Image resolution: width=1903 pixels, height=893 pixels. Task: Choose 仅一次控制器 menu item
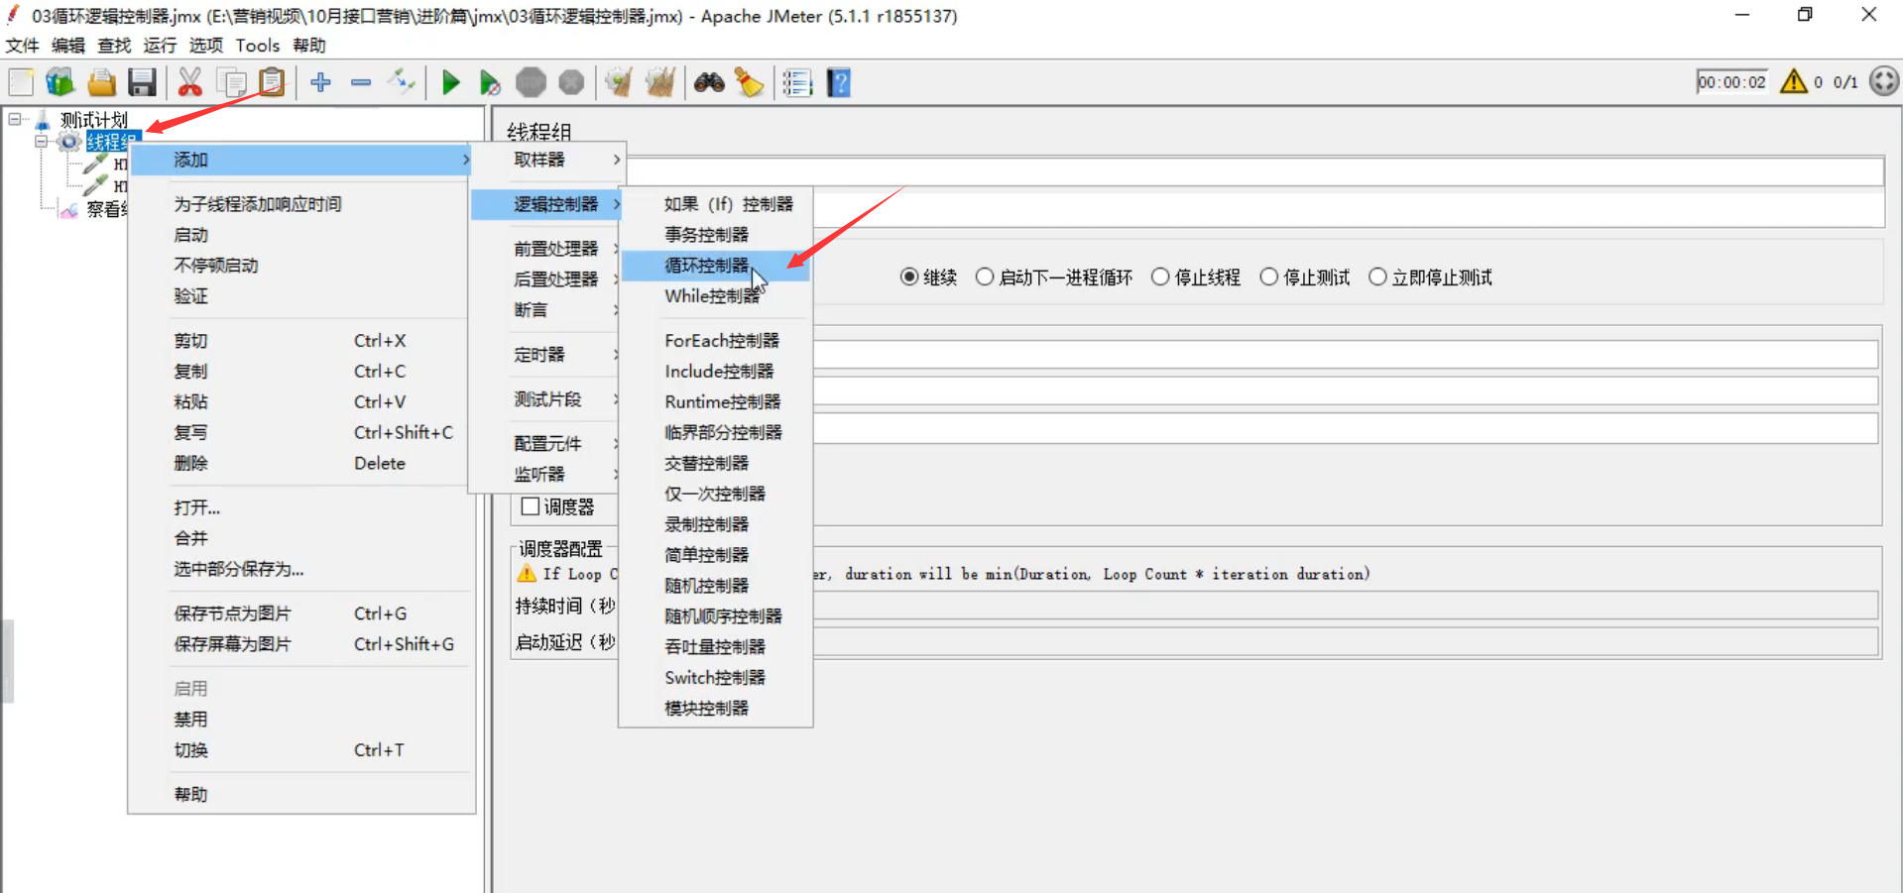pos(715,494)
